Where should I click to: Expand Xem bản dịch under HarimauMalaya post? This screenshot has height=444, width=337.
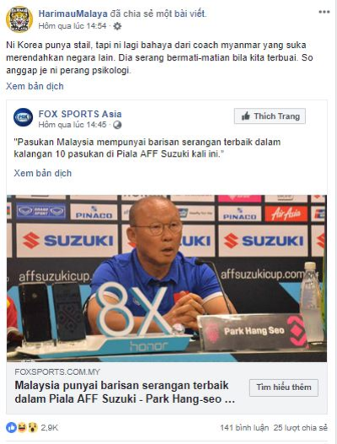click(35, 87)
